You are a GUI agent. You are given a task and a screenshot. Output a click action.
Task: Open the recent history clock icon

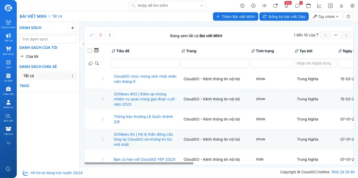coord(8,169)
